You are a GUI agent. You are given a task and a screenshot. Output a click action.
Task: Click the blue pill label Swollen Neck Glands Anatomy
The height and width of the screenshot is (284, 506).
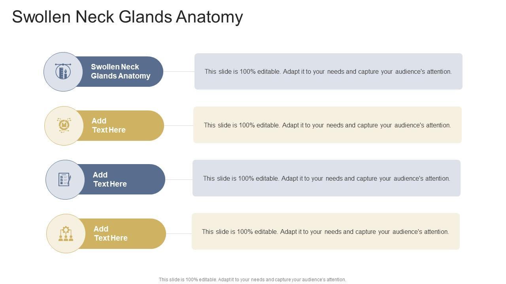121,71
